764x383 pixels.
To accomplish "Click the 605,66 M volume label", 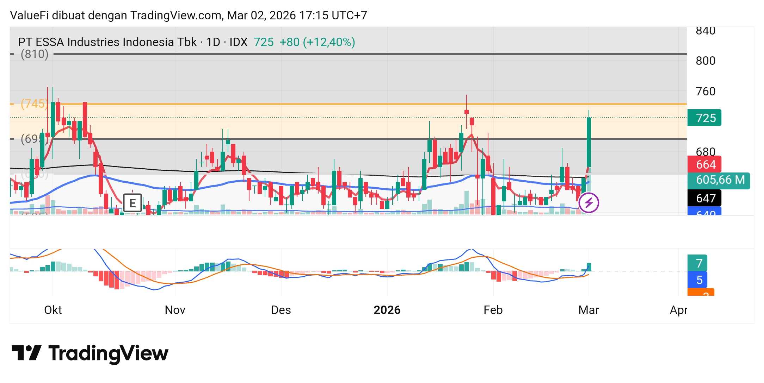I will point(718,180).
